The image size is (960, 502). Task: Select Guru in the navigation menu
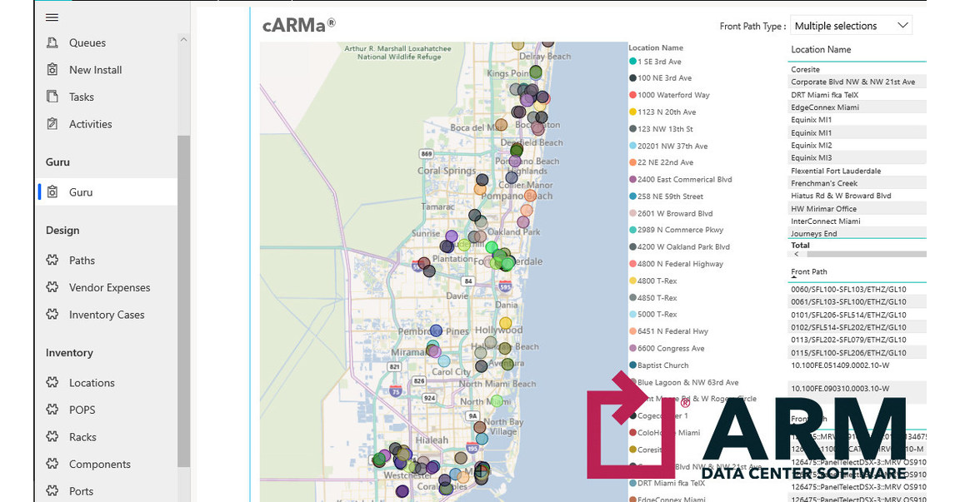coord(80,191)
